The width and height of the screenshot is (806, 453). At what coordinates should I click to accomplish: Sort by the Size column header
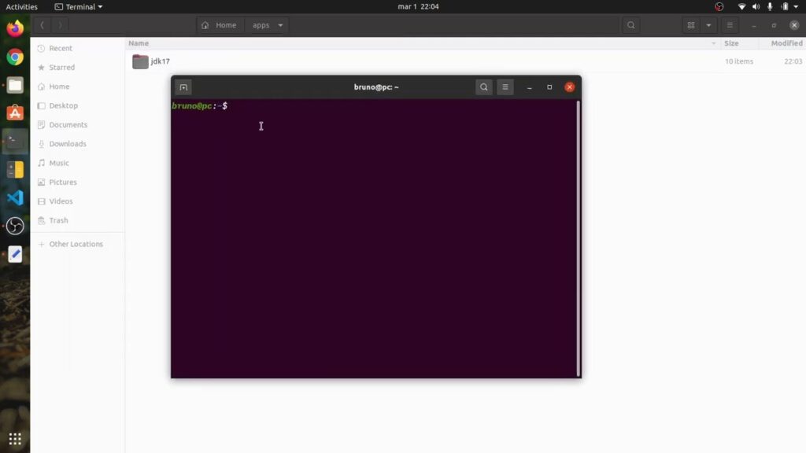coord(731,43)
